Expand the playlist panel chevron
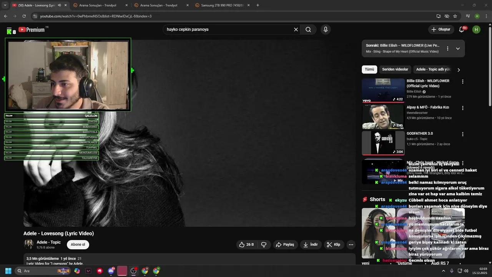492x277 pixels. (x=458, y=48)
